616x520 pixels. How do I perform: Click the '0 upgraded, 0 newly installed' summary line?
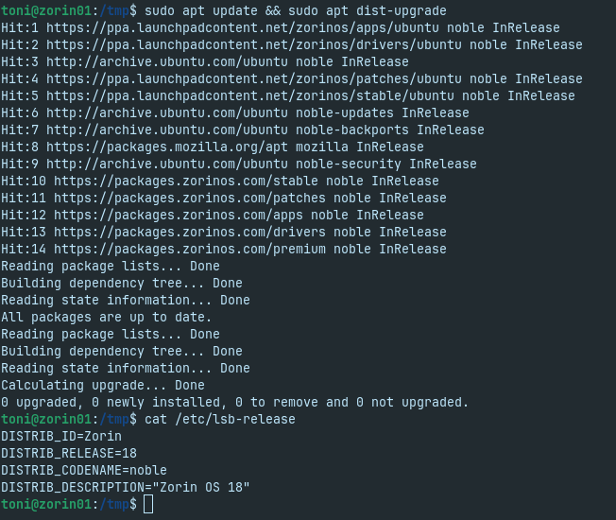click(x=234, y=402)
